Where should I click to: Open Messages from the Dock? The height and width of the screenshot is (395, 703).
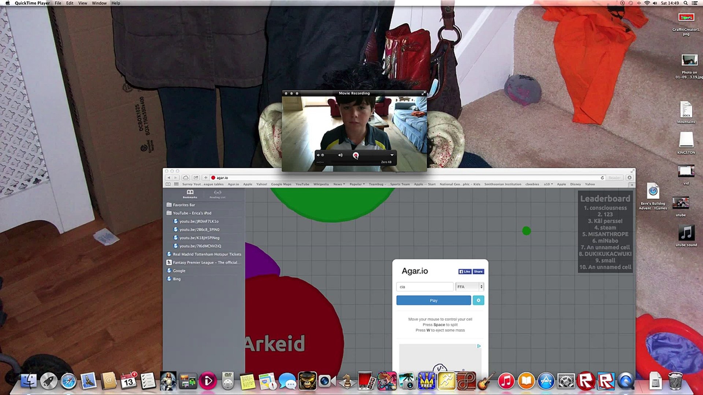[287, 381]
